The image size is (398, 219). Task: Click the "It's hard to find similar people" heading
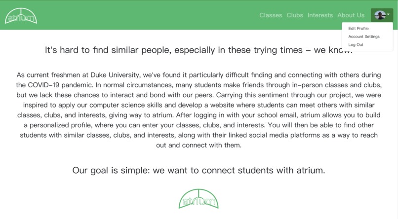(x=199, y=50)
